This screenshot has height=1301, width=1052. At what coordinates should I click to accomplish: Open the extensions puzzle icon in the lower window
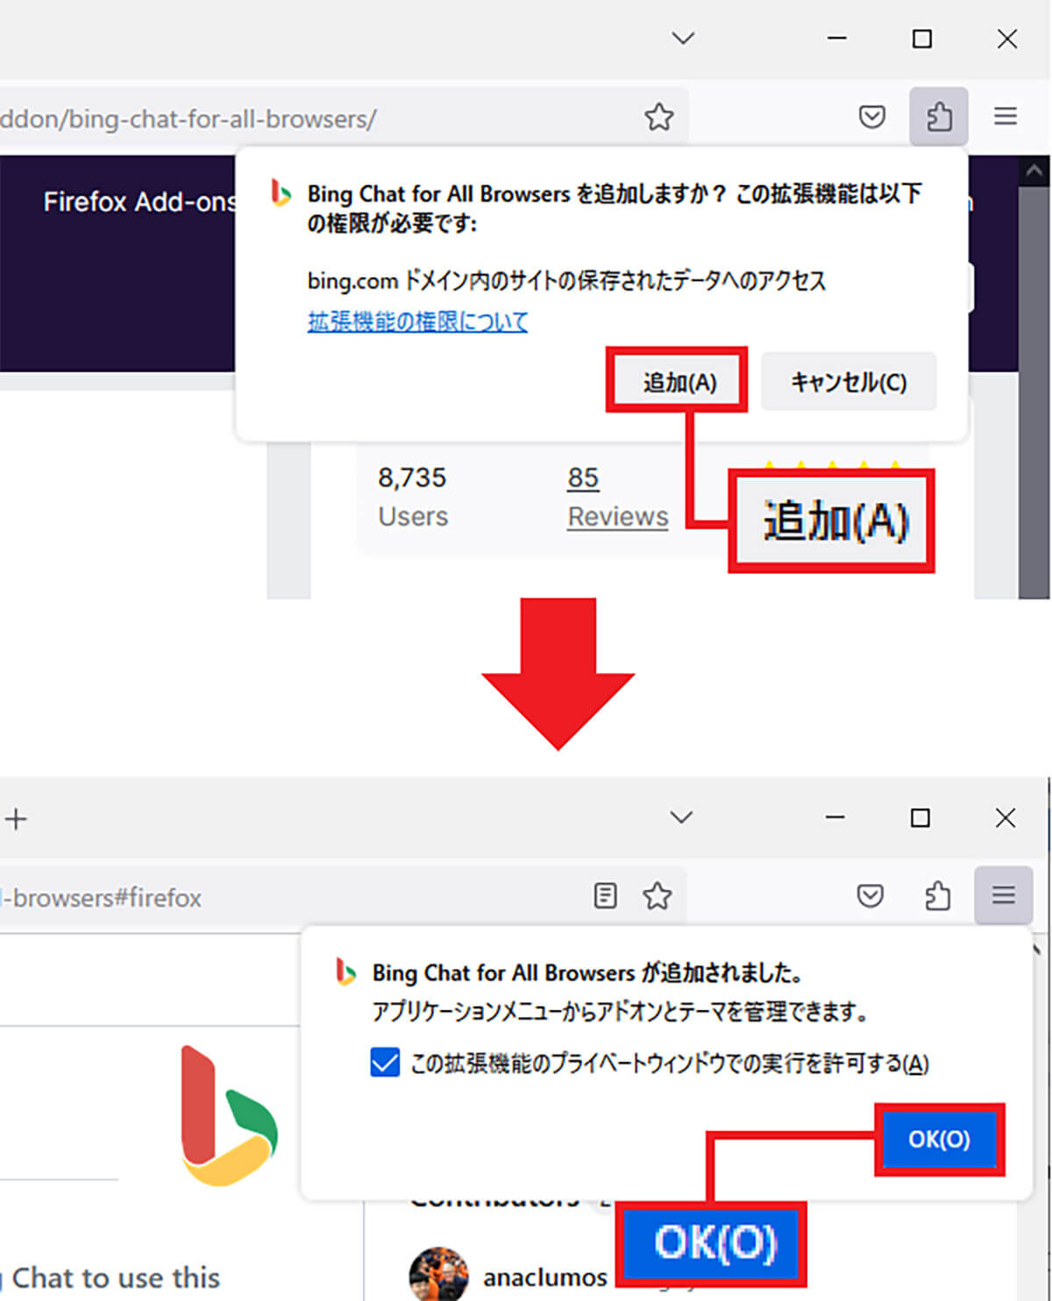[937, 895]
